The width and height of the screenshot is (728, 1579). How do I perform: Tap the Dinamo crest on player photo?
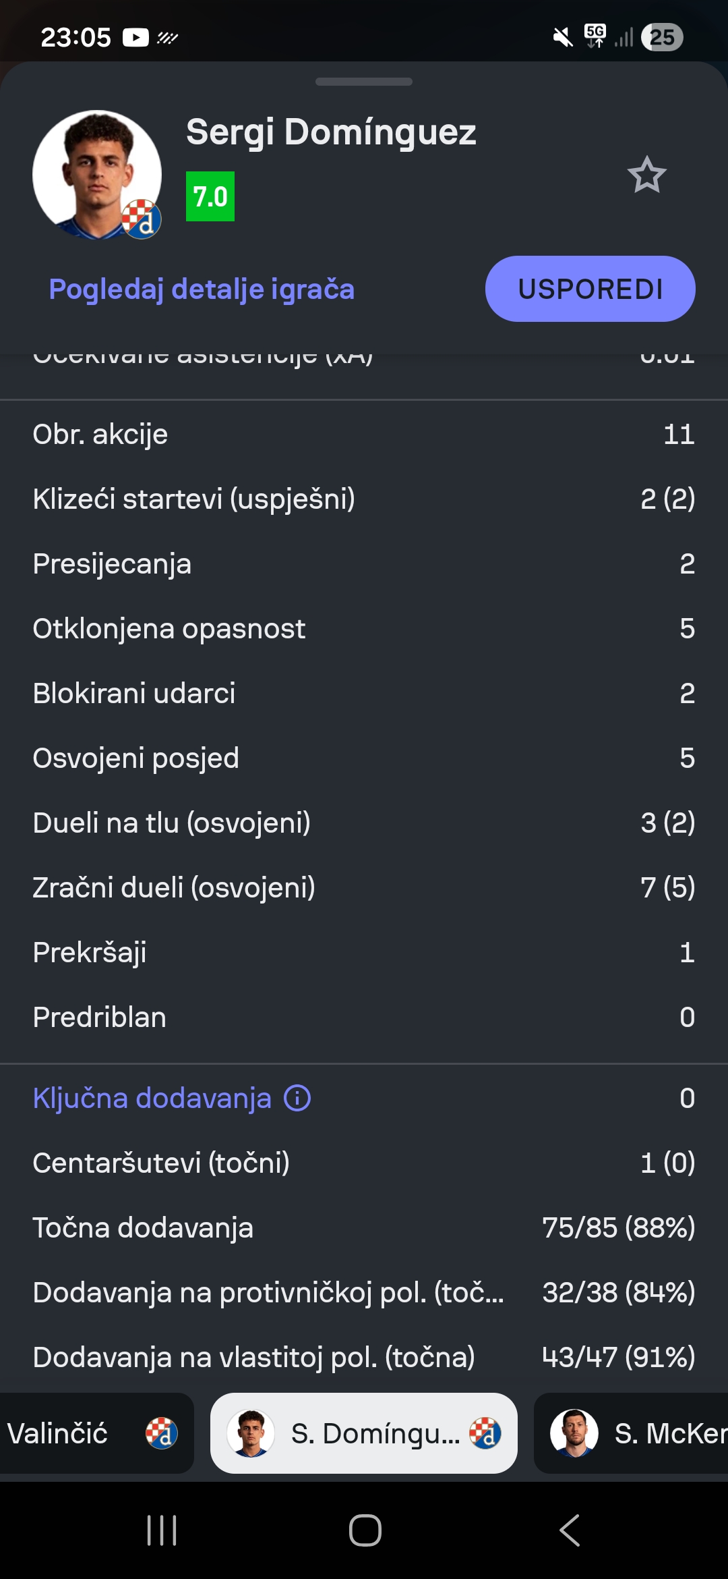pos(142,219)
